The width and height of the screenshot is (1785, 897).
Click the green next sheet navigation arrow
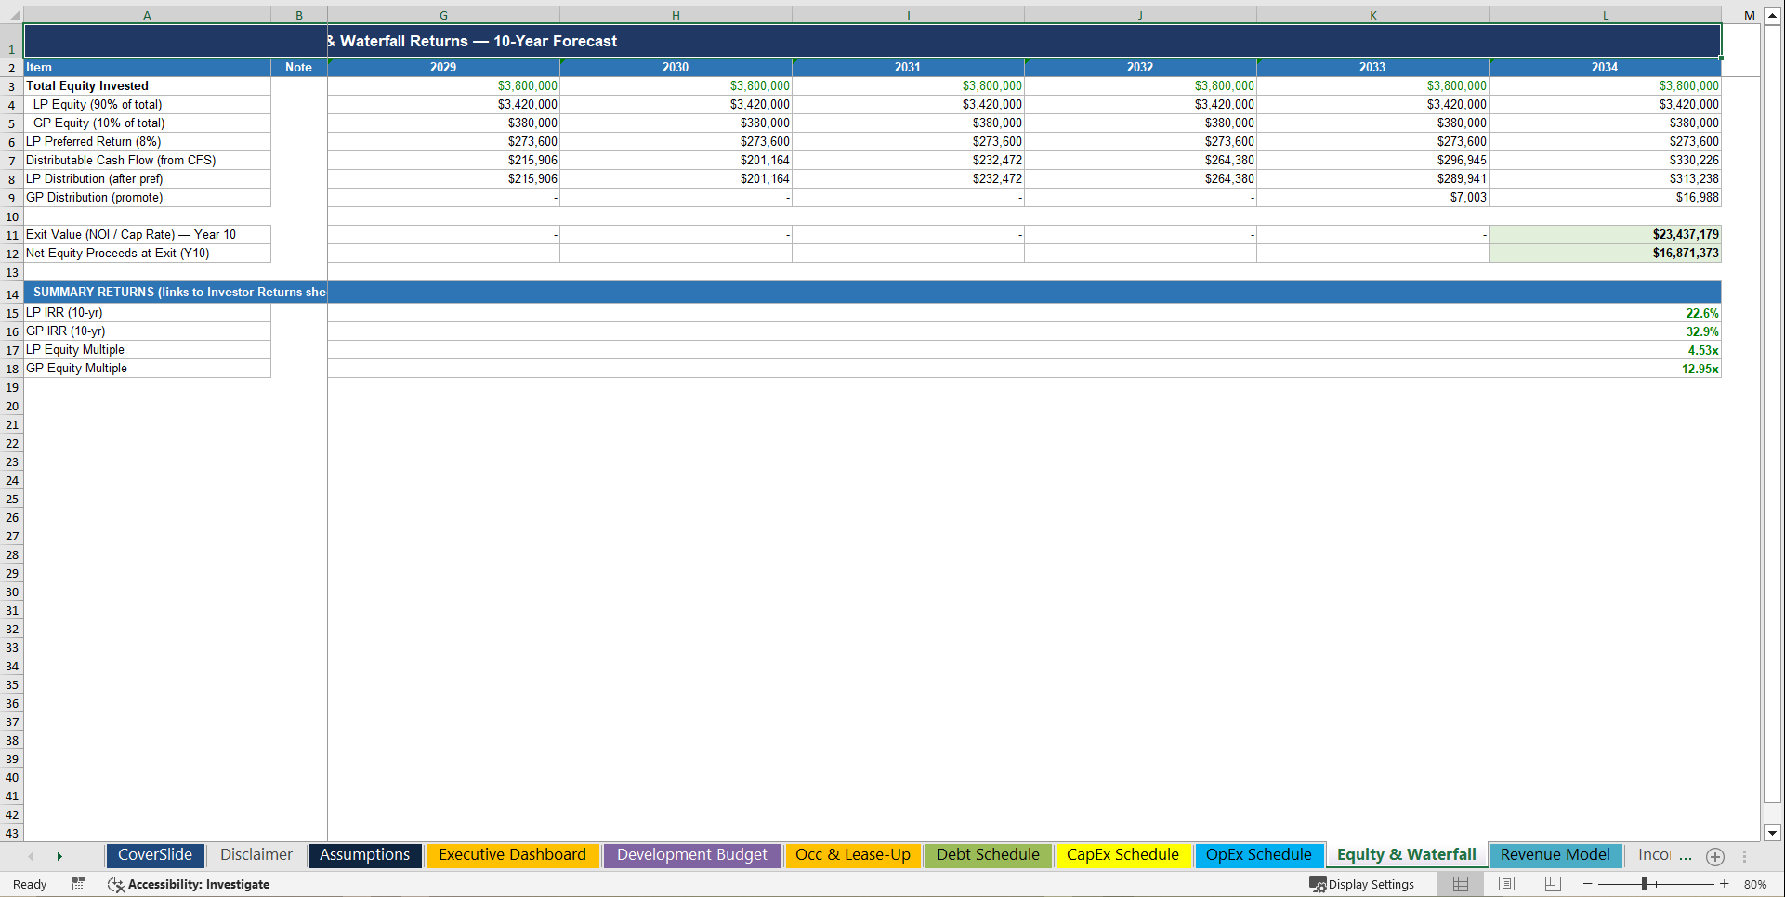pyautogui.click(x=59, y=855)
